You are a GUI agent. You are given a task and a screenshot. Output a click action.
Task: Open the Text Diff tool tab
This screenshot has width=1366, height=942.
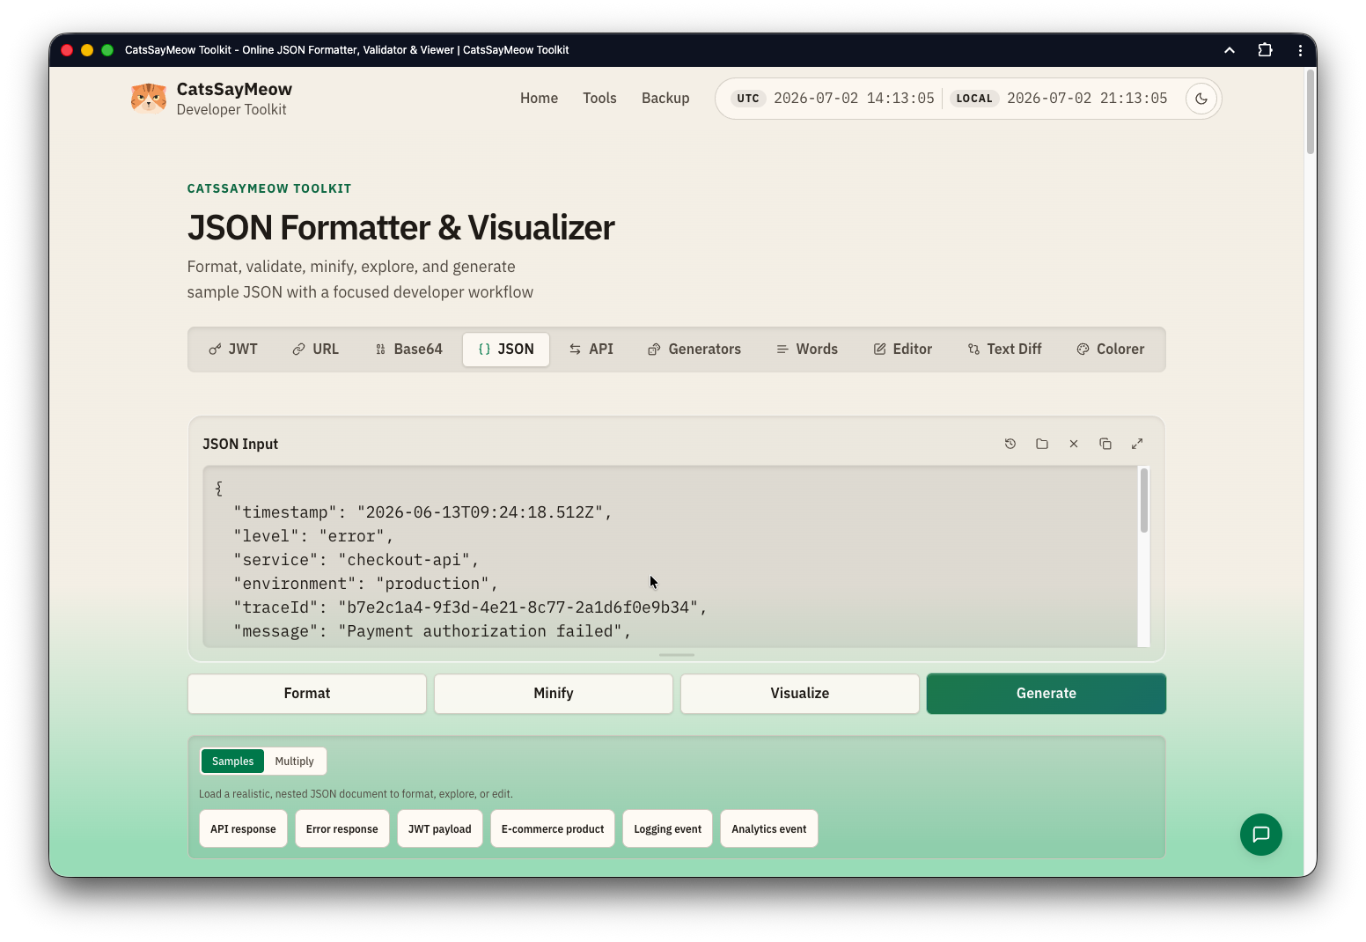[1004, 350]
